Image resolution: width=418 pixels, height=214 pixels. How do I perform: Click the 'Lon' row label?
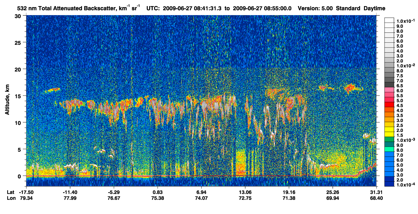pyautogui.click(x=11, y=198)
